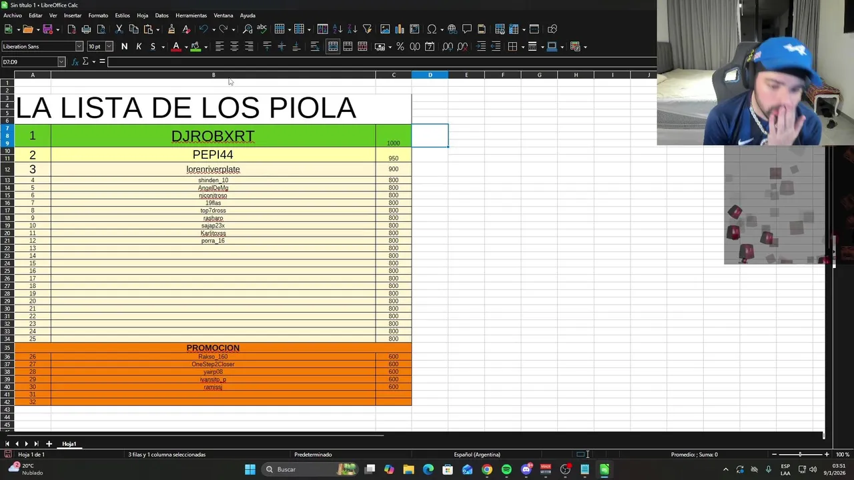Switch to the Hoja1 sheet tab

click(x=69, y=444)
